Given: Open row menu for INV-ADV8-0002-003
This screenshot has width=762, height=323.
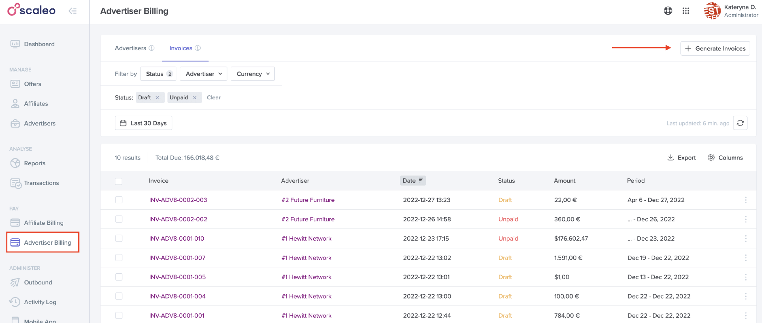Looking at the screenshot, I should pos(745,200).
